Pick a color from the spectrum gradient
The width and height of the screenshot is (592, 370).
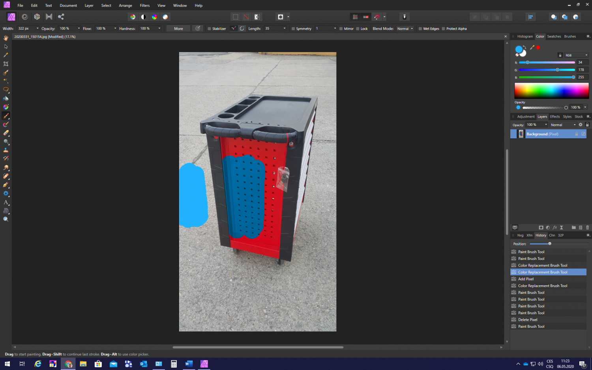pyautogui.click(x=551, y=90)
